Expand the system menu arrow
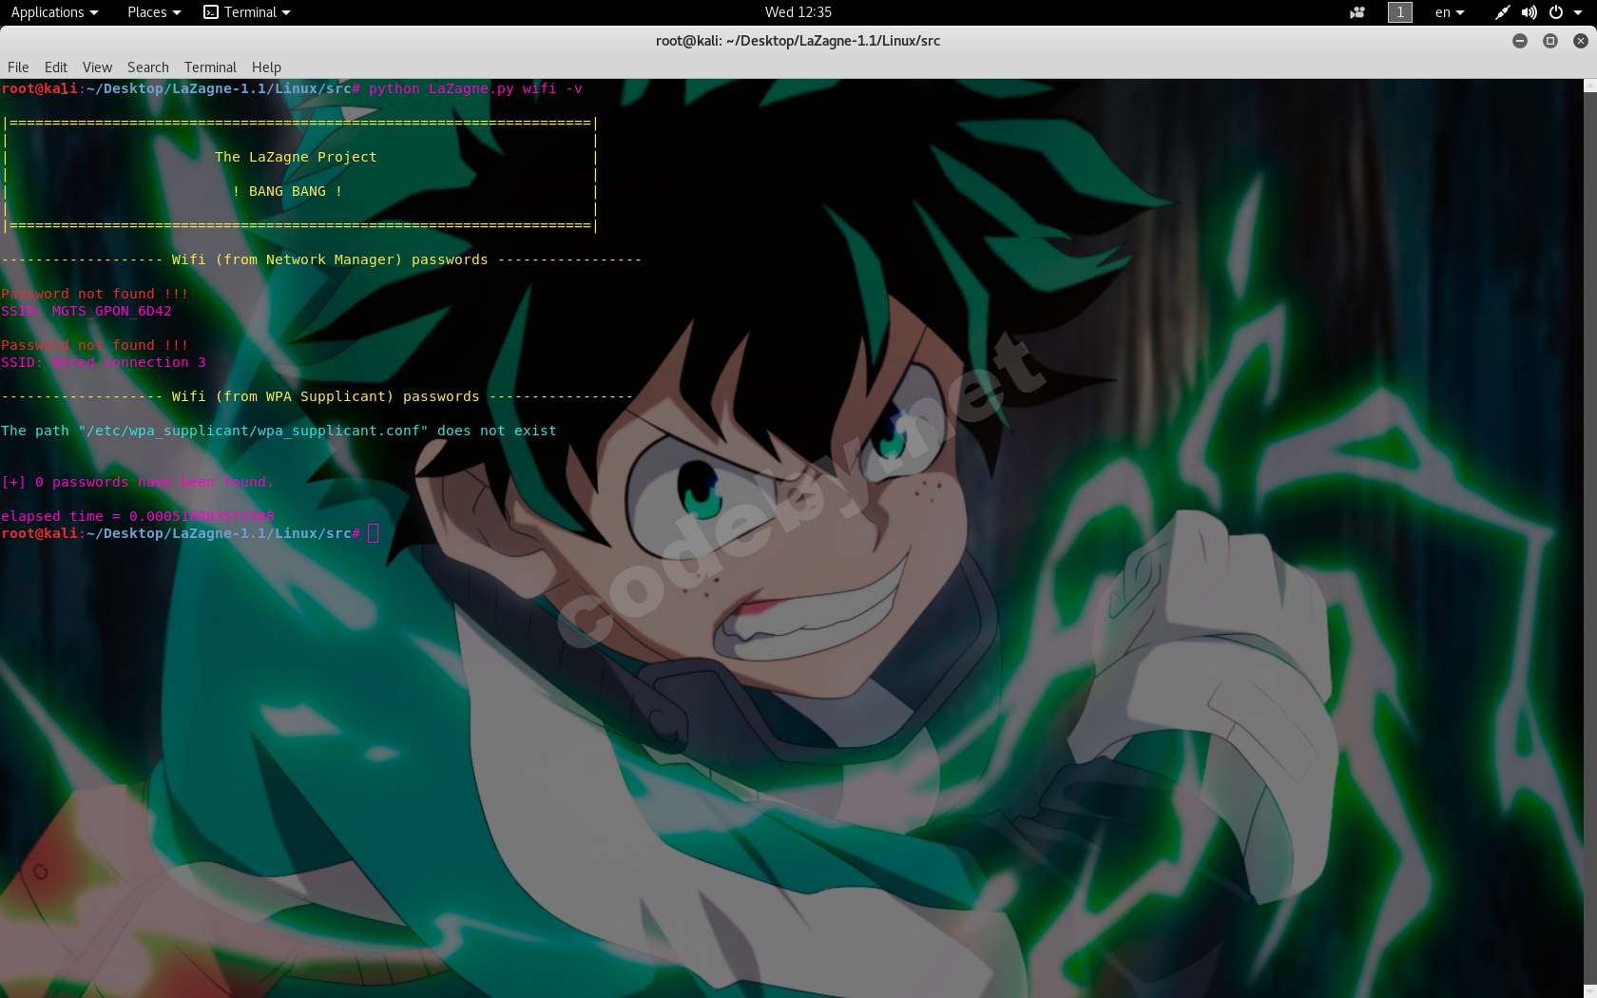 point(1579,12)
